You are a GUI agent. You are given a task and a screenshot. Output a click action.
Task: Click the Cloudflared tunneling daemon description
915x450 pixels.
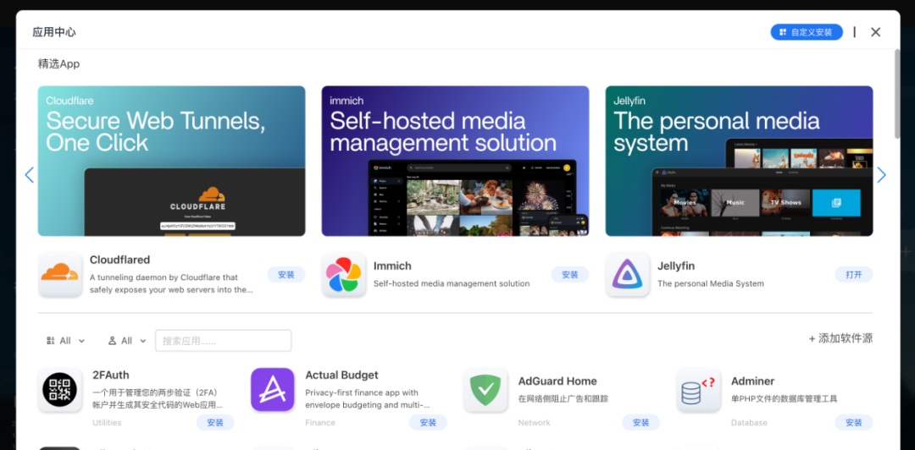(171, 283)
